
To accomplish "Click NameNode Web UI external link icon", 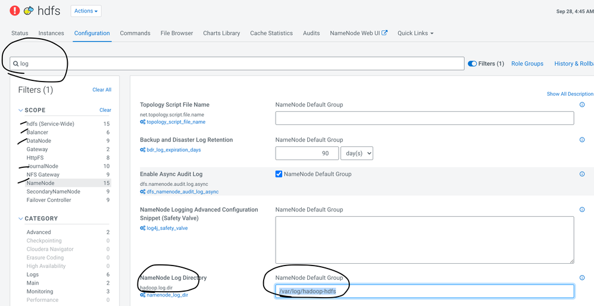I will pos(384,33).
